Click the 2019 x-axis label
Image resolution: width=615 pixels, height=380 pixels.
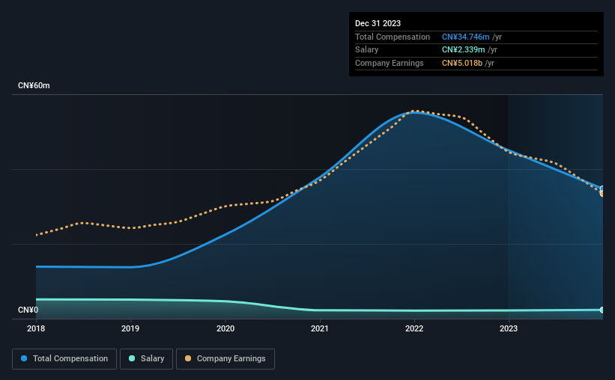click(130, 328)
